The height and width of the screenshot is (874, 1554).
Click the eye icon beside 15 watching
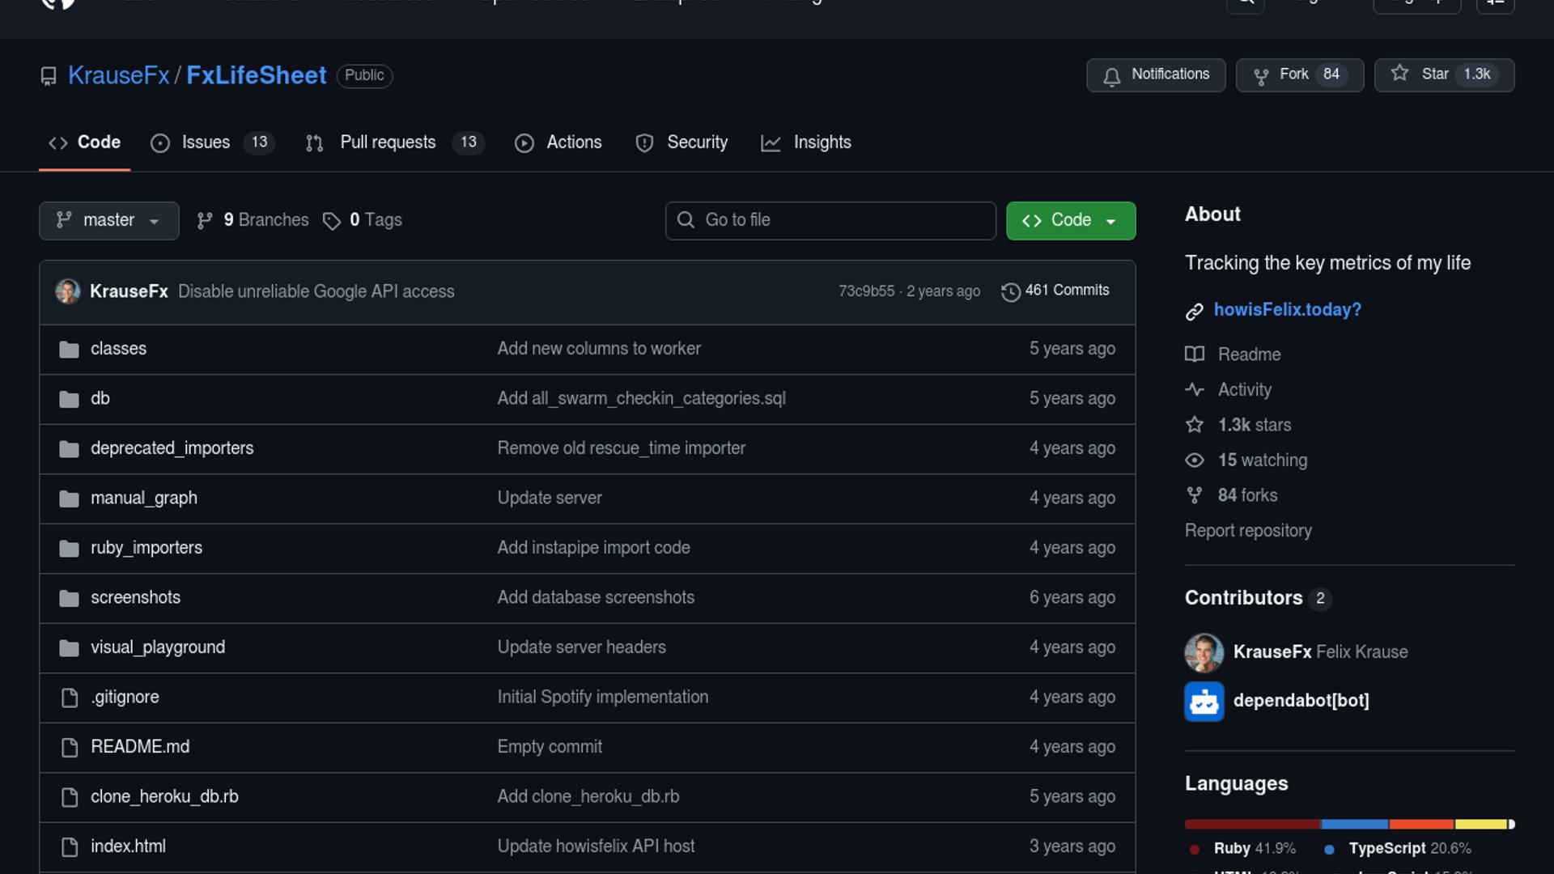click(x=1194, y=460)
